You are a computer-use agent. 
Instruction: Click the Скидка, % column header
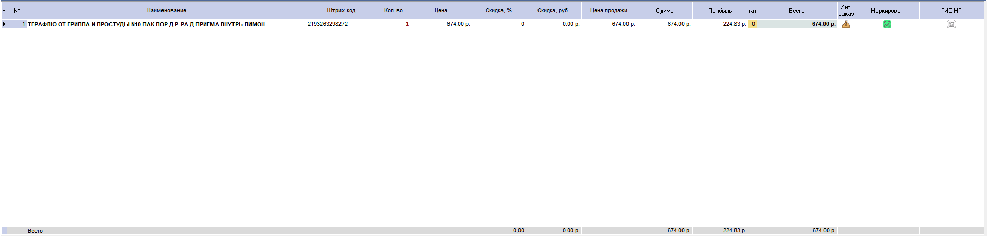click(x=498, y=11)
